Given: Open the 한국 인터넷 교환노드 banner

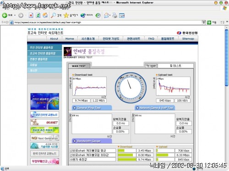Looking at the screenshot, I should (44, 153).
